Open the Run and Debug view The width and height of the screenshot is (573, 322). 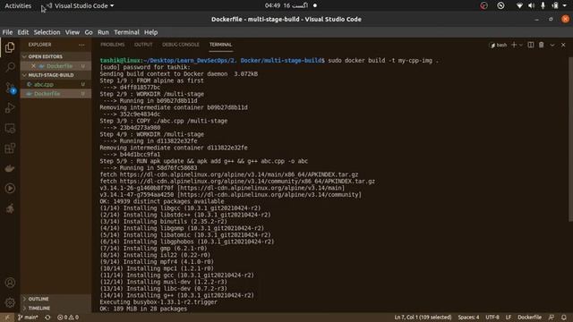click(10, 108)
